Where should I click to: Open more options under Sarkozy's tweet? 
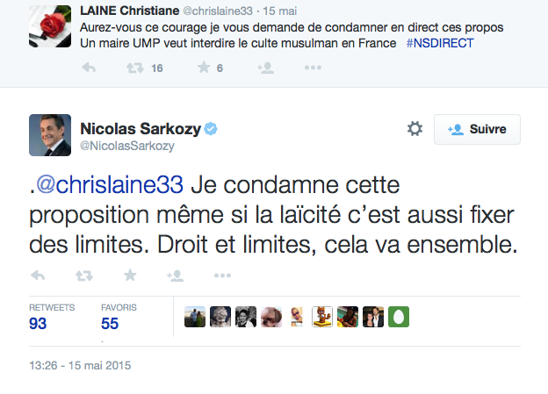coord(221,276)
